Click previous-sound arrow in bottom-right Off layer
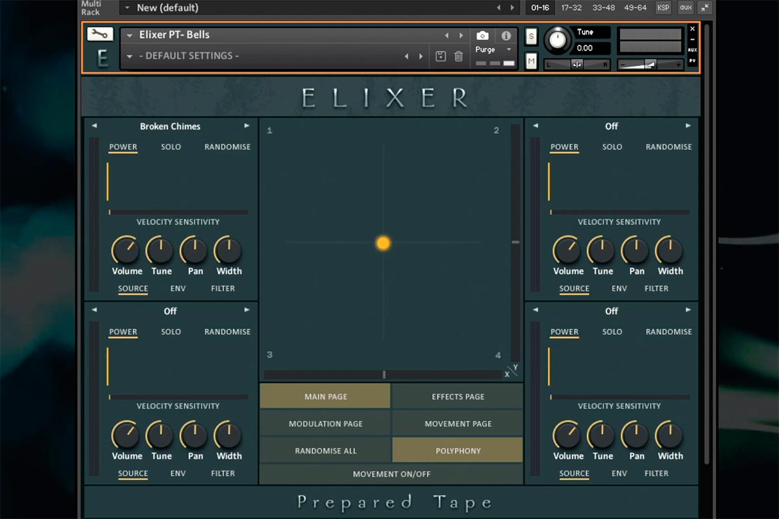Screen dimensions: 779x519 pyautogui.click(x=536, y=310)
